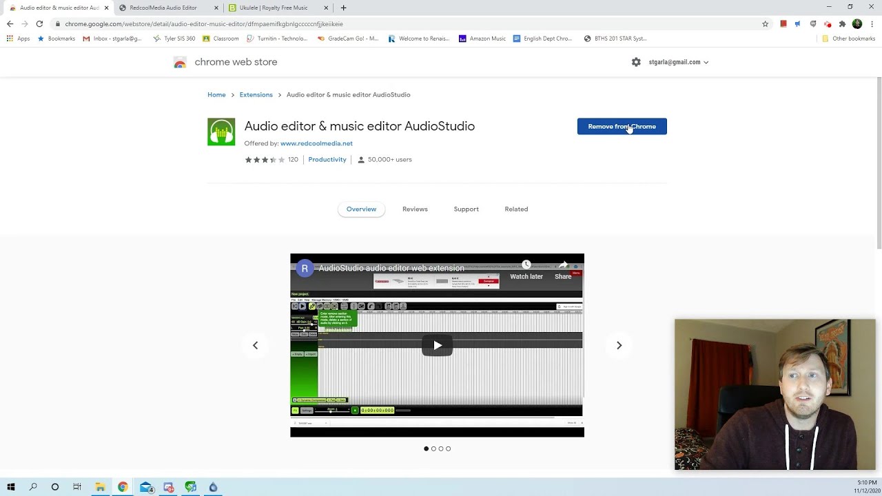Visit the www.redcoolmedia.net publisher link
Screen dimensions: 882x496
tap(316, 143)
